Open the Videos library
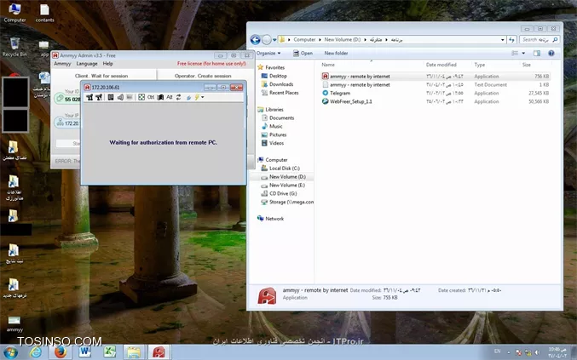The image size is (577, 360). 273,143
